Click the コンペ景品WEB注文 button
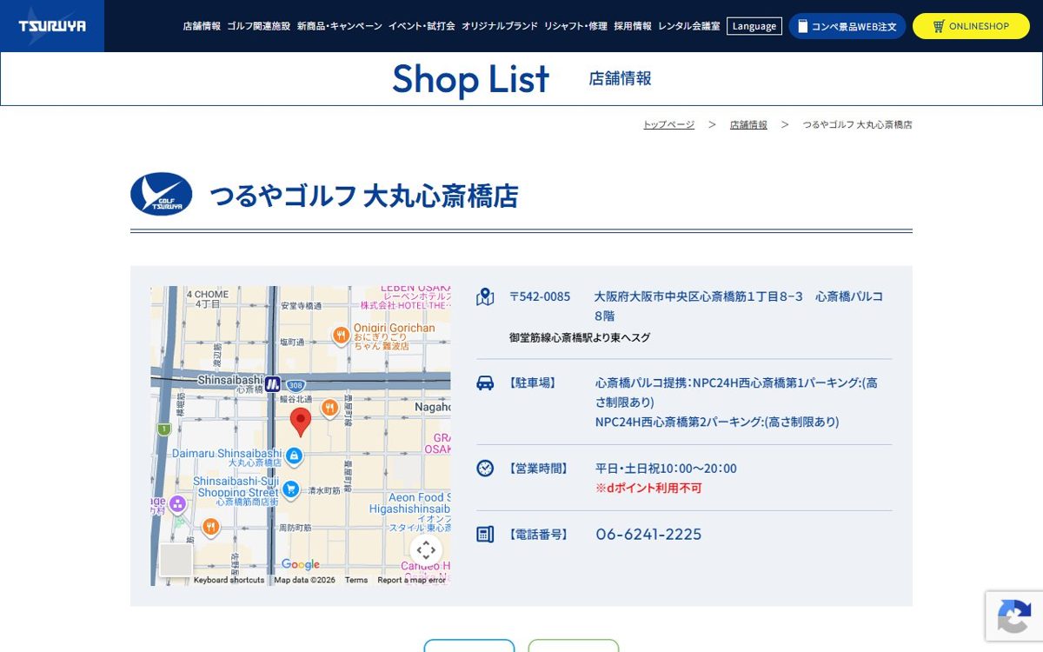The height and width of the screenshot is (652, 1043). pyautogui.click(x=847, y=26)
